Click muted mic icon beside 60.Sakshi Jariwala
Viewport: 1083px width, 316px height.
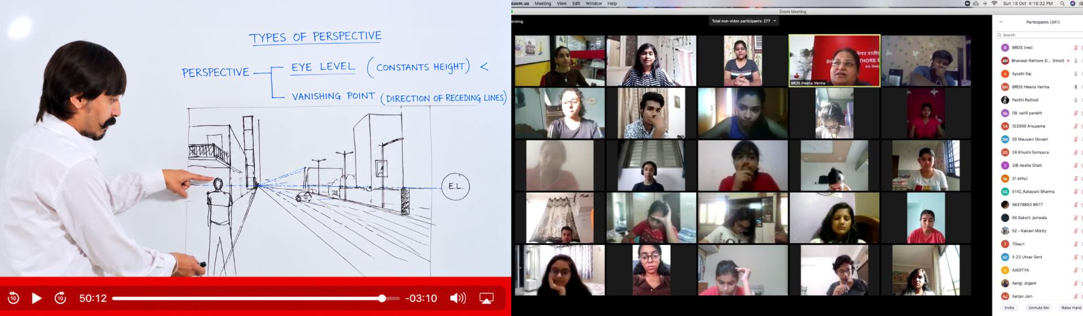click(x=1076, y=218)
